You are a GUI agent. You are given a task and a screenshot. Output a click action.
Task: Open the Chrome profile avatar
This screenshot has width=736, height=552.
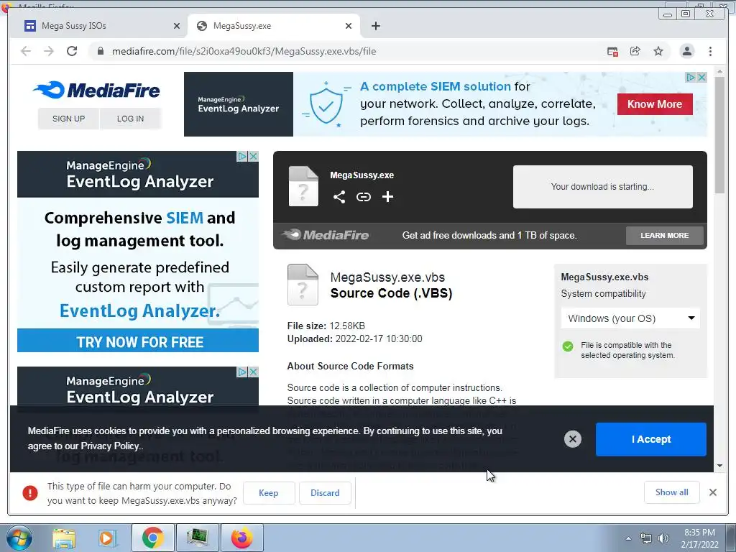pyautogui.click(x=686, y=51)
